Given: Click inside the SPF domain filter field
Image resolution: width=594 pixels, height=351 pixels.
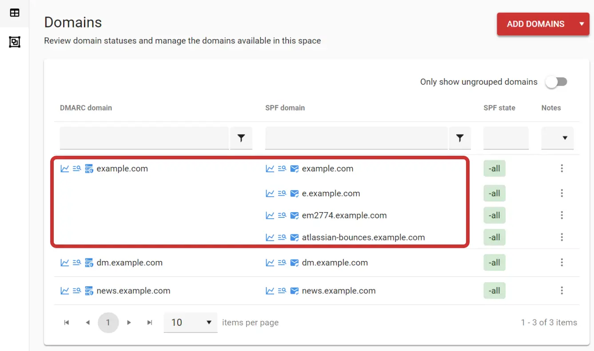Looking at the screenshot, I should (355, 138).
